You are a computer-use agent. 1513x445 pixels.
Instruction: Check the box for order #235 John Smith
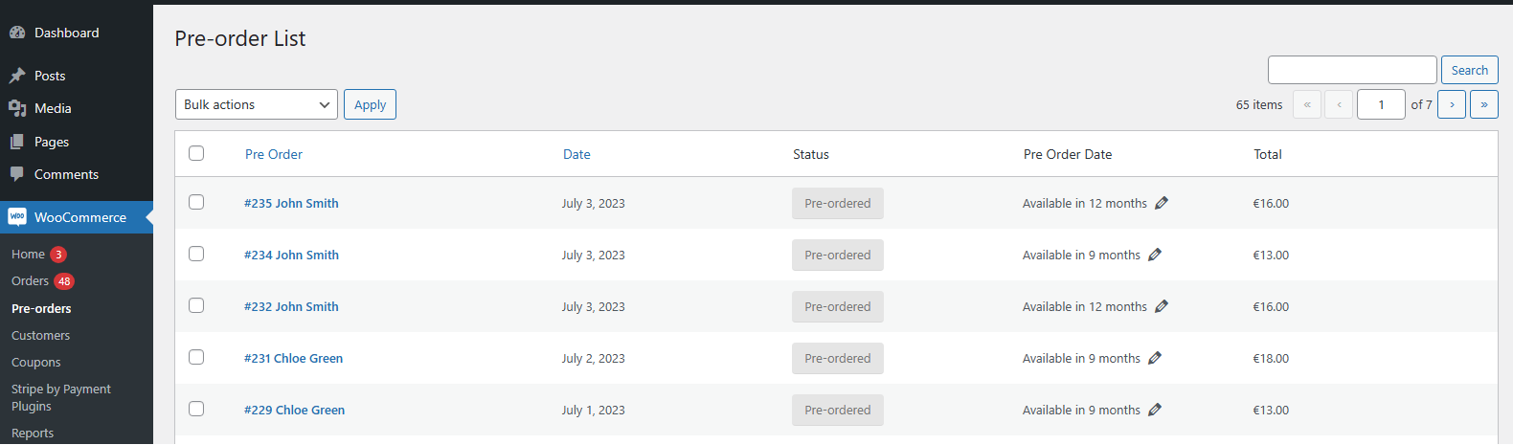click(196, 202)
